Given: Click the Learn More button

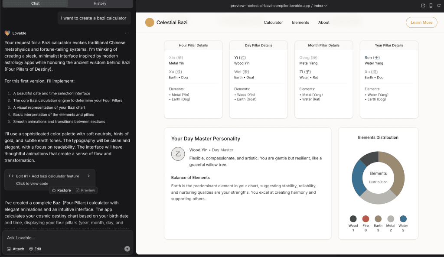Looking at the screenshot, I should [421, 23].
